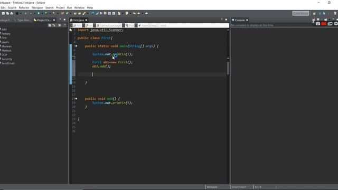The height and width of the screenshot is (190, 338).
Task: Click the New Java Package toolbar icon
Action: [62, 13]
